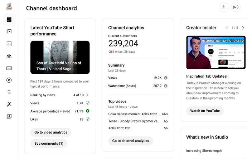
Task: Go to next Creator Insider card
Action: coord(242,28)
